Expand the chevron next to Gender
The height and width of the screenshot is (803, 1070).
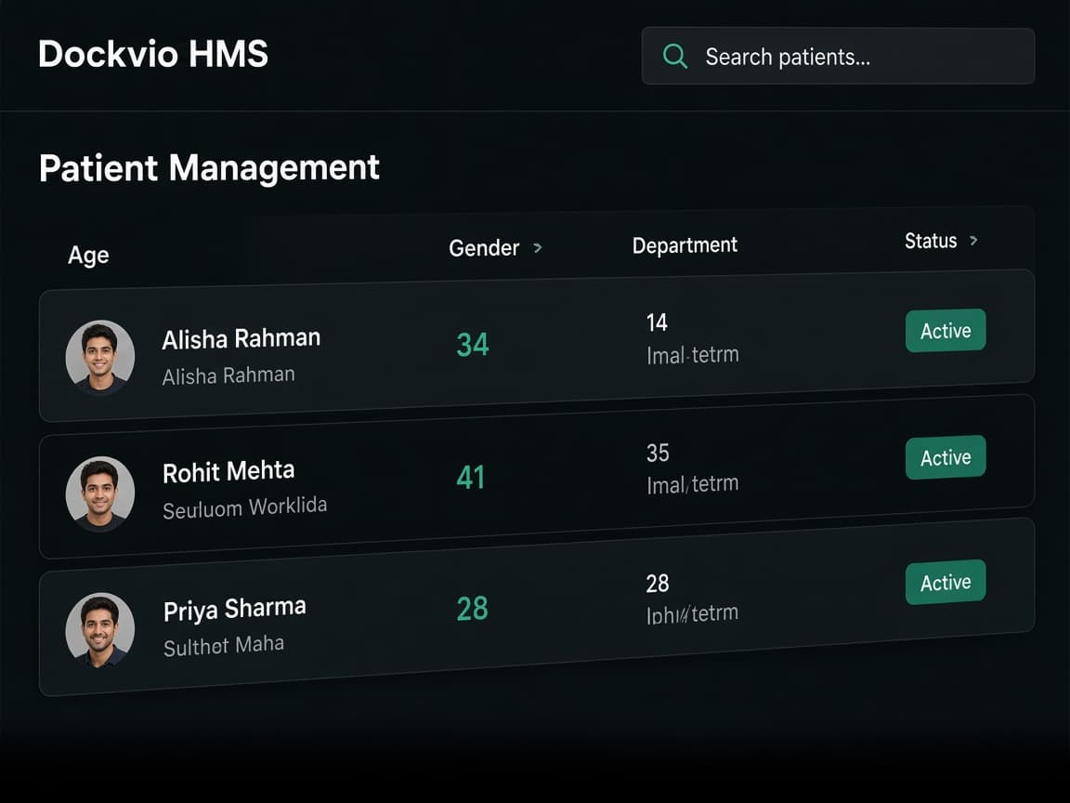point(538,247)
